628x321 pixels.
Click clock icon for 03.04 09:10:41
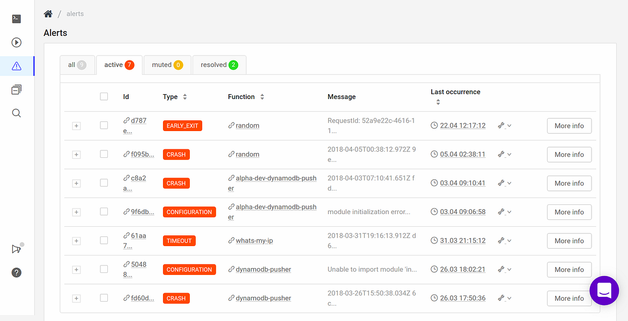[x=434, y=183]
